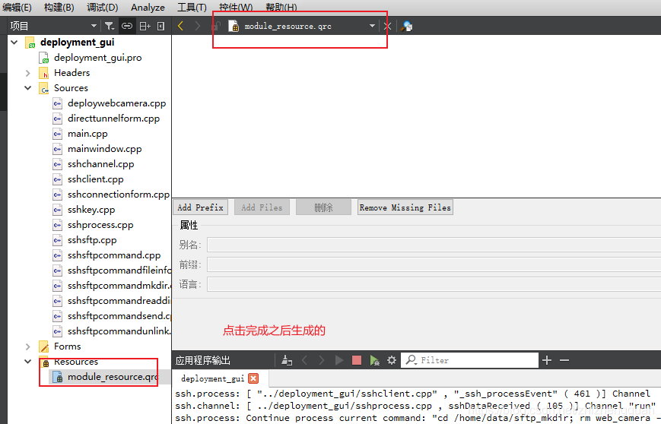Click Remove Missing Files button
The image size is (661, 424).
coord(405,207)
